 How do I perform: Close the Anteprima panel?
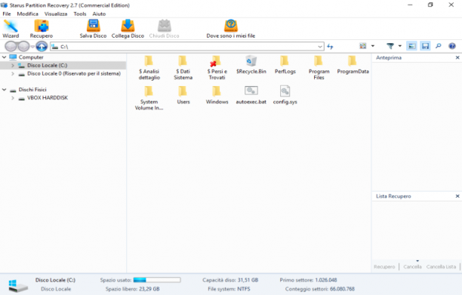[x=457, y=57]
